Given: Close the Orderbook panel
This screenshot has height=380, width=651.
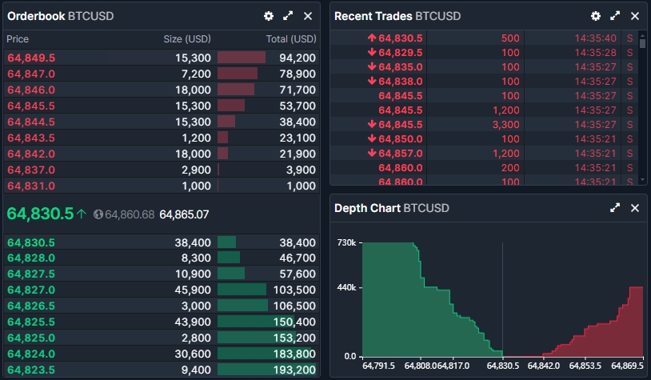Looking at the screenshot, I should (x=308, y=16).
